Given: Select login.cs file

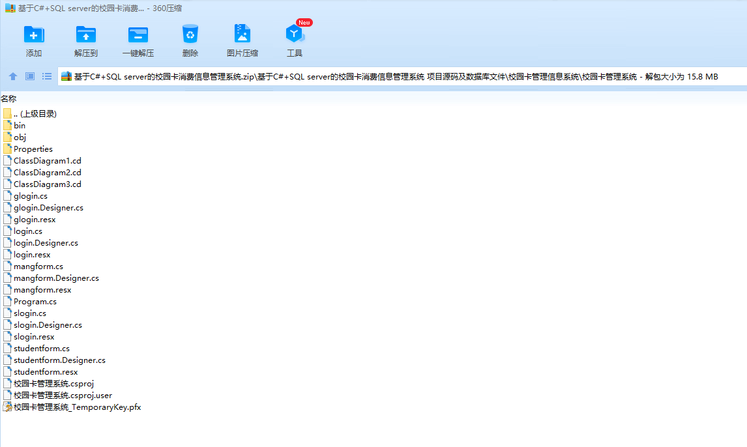Looking at the screenshot, I should [x=22, y=231].
